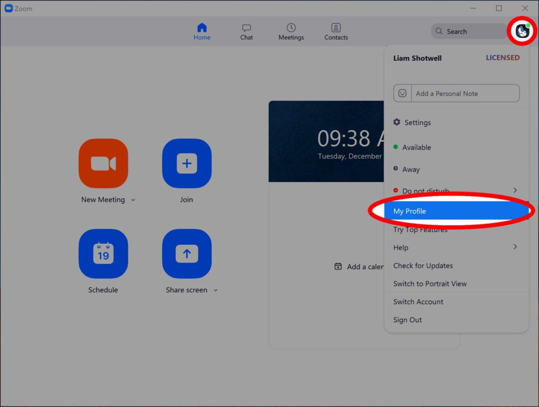The width and height of the screenshot is (539, 407).
Task: Set status to Away
Action: coord(456,169)
